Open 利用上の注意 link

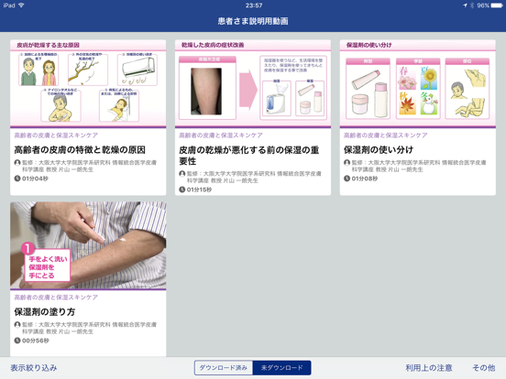point(429,368)
